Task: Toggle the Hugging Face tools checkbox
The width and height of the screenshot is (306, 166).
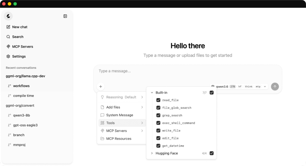Action: (x=212, y=153)
